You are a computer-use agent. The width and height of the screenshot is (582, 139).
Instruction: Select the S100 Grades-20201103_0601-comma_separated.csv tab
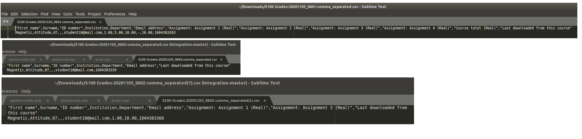tap(56, 22)
